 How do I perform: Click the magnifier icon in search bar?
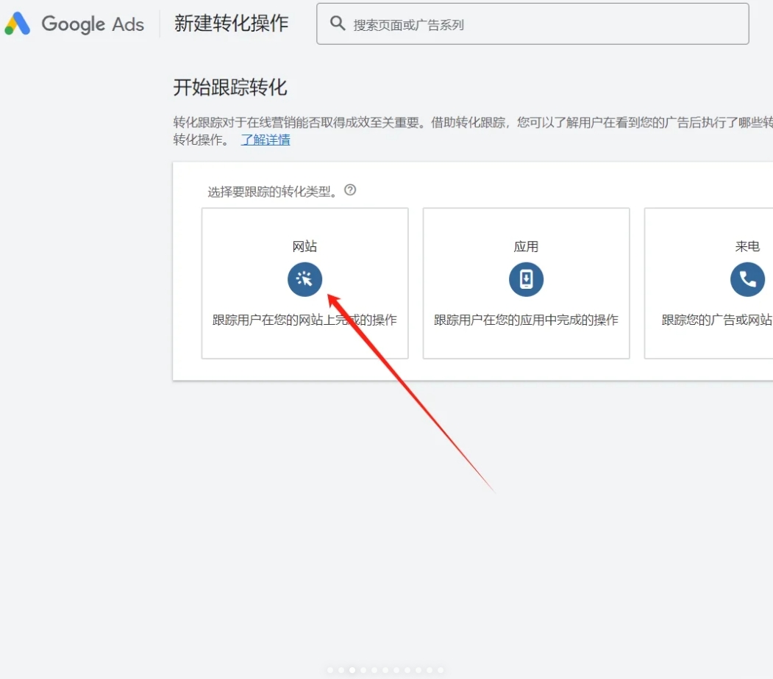tap(338, 24)
